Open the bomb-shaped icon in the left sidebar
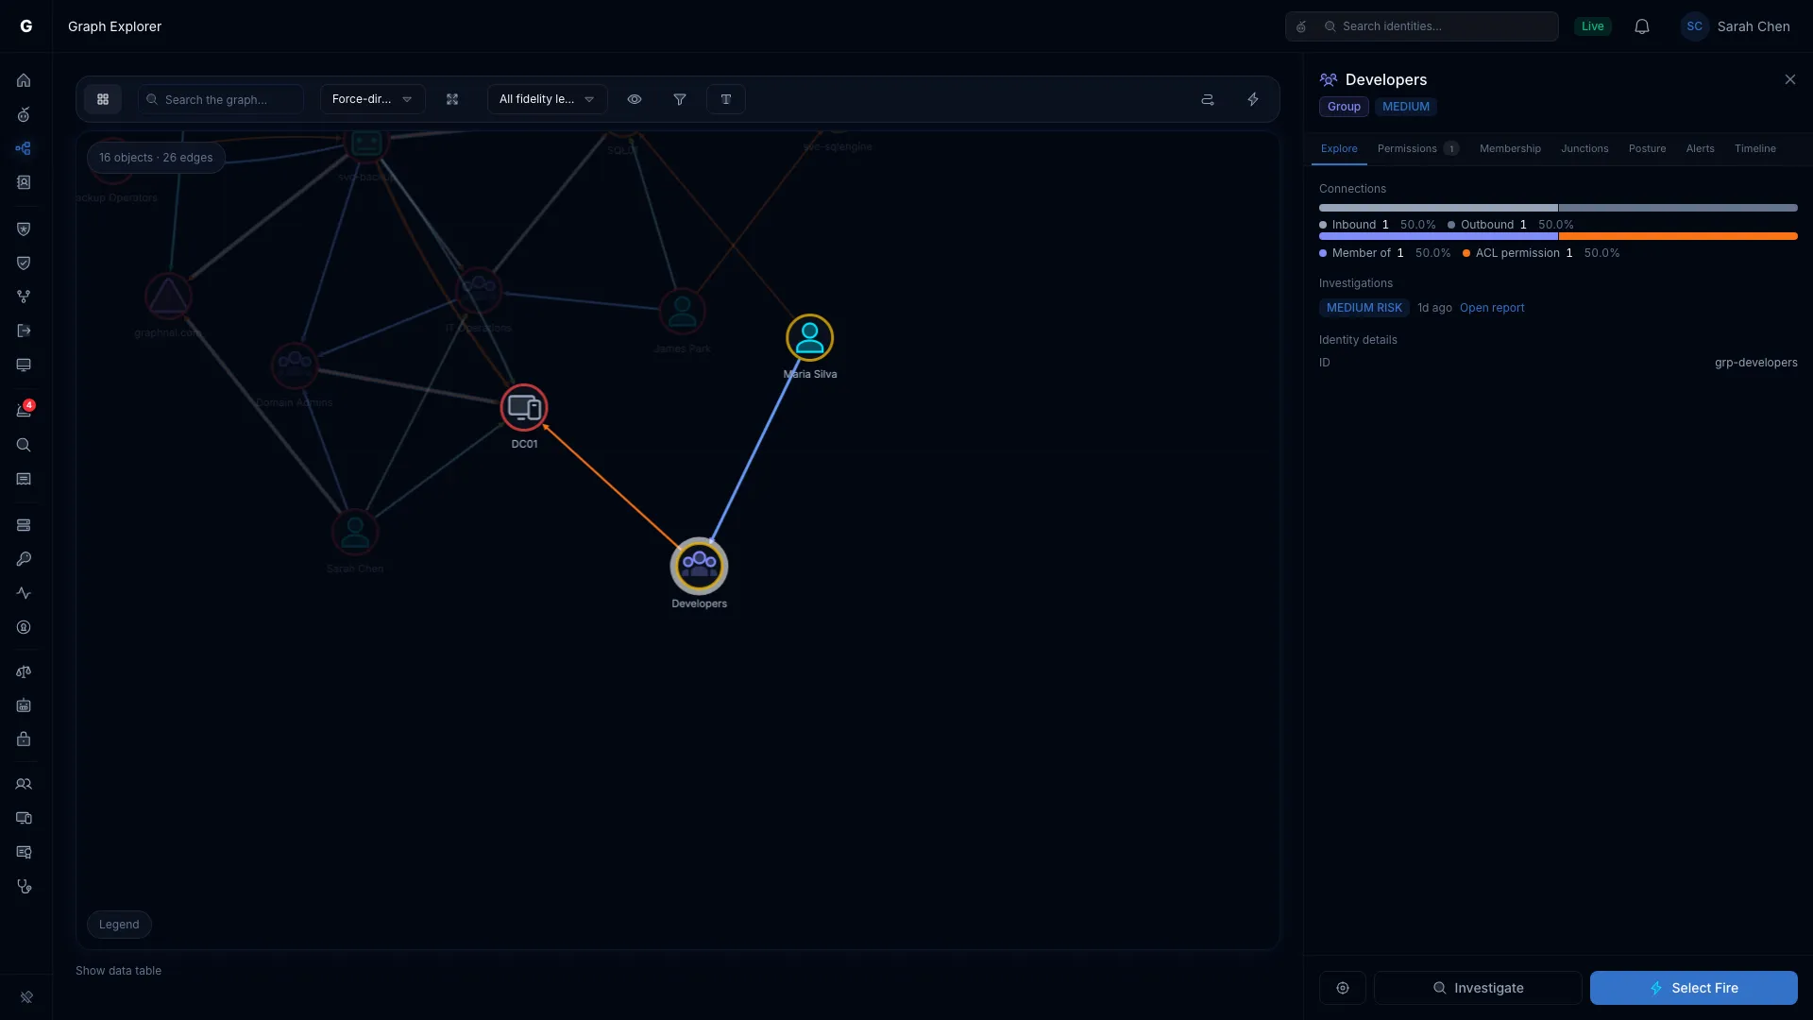Image resolution: width=1813 pixels, height=1020 pixels. (24, 114)
